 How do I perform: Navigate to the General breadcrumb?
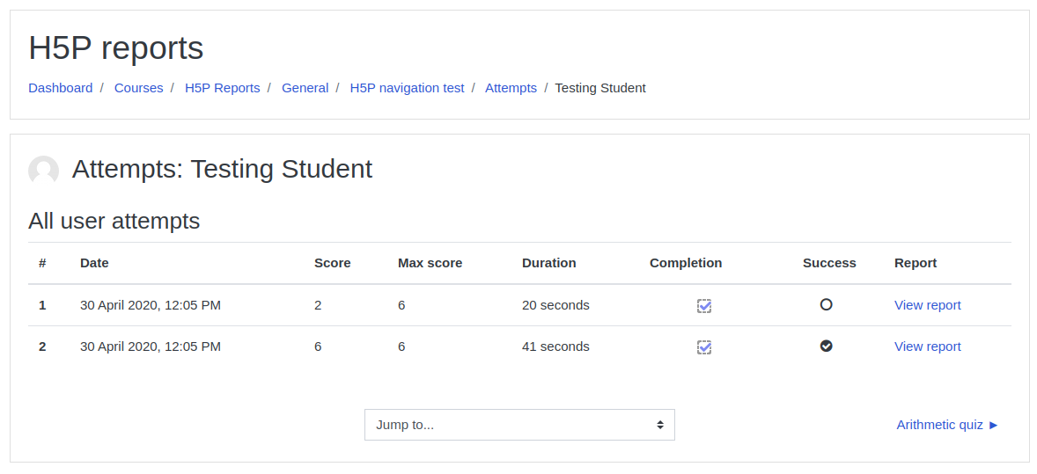tap(305, 88)
